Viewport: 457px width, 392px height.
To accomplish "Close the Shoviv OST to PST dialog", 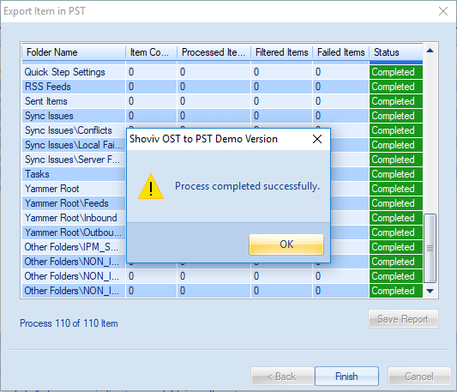I will pos(317,139).
